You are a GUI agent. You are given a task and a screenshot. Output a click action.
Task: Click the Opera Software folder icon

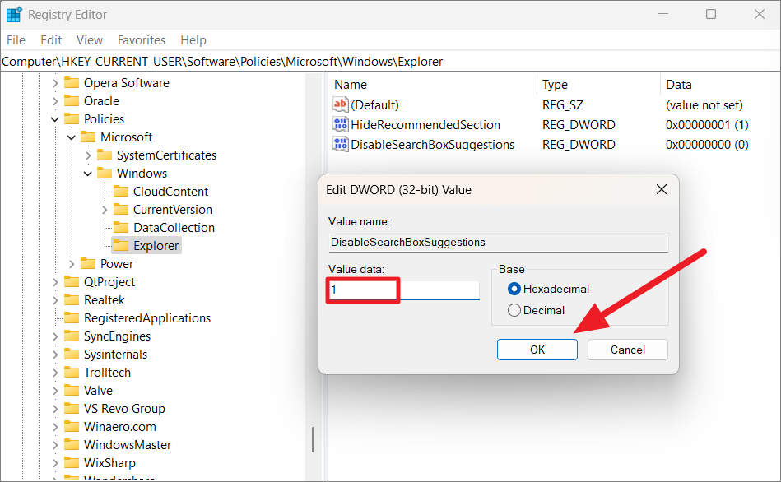[x=72, y=82]
